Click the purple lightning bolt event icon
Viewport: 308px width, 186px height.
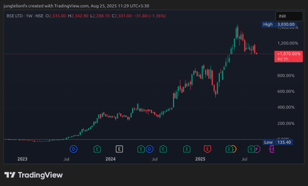(257, 149)
